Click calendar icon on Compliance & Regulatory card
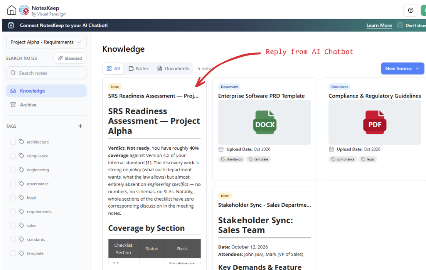Viewport: 426px width, 270px height. pyautogui.click(x=331, y=149)
